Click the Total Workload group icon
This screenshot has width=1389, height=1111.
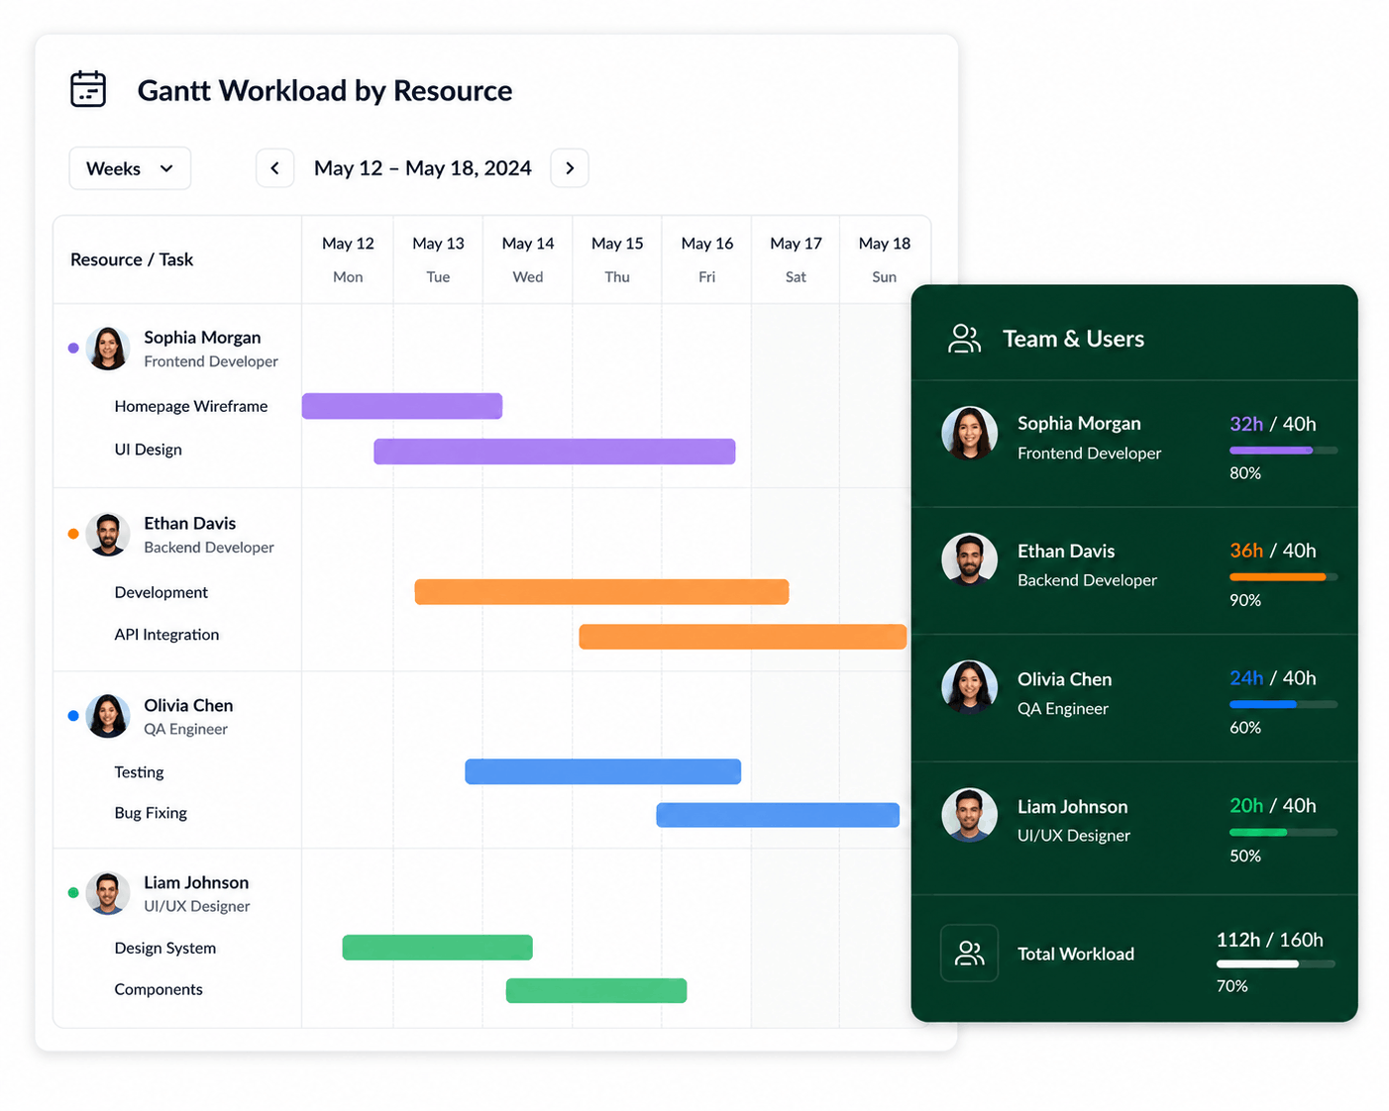point(969,954)
